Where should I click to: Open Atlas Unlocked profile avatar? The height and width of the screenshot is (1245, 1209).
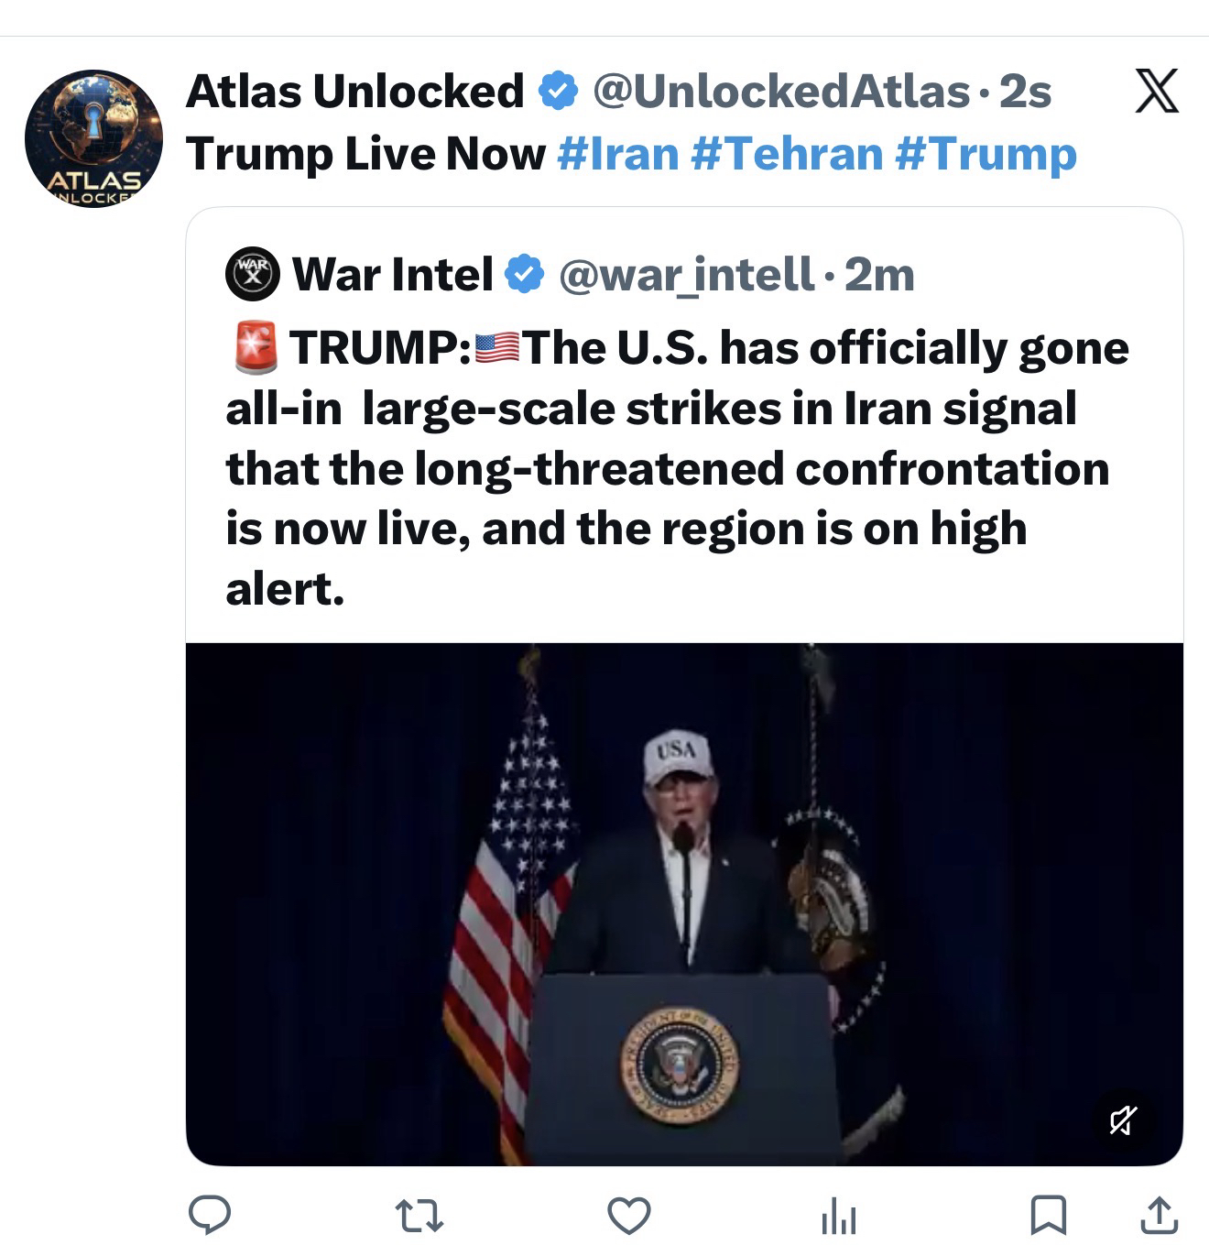(93, 138)
